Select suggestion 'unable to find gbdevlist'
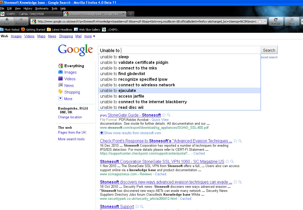This screenshot has width=303, height=210. pos(179,74)
